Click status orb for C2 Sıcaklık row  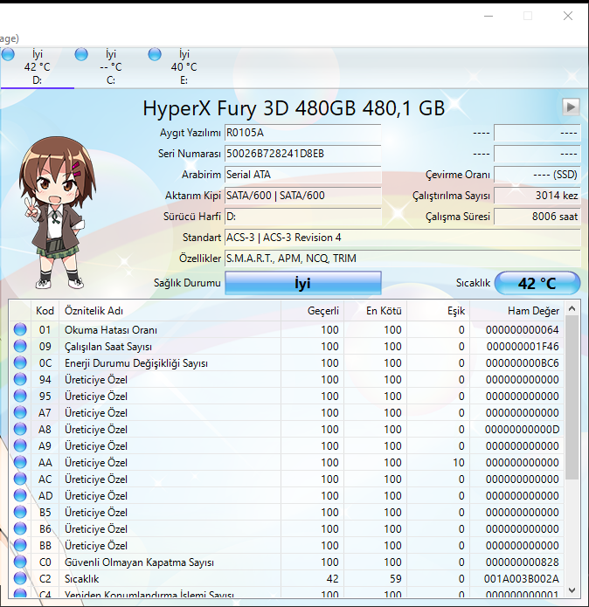click(x=21, y=579)
